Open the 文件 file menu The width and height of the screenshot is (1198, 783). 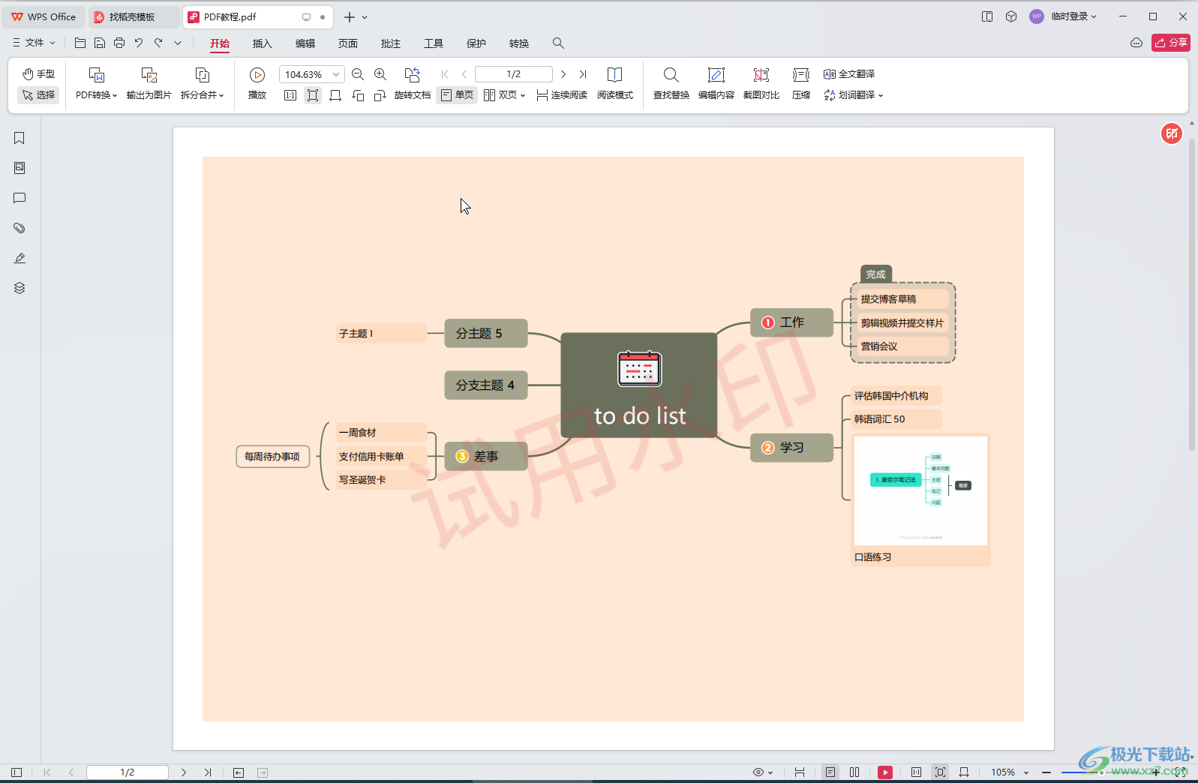[34, 43]
